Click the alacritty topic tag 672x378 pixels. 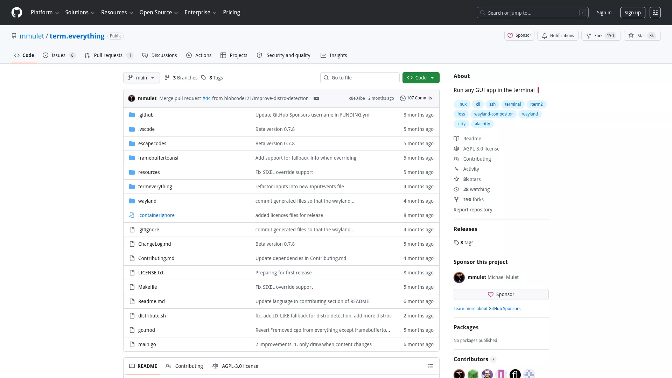pos(482,124)
